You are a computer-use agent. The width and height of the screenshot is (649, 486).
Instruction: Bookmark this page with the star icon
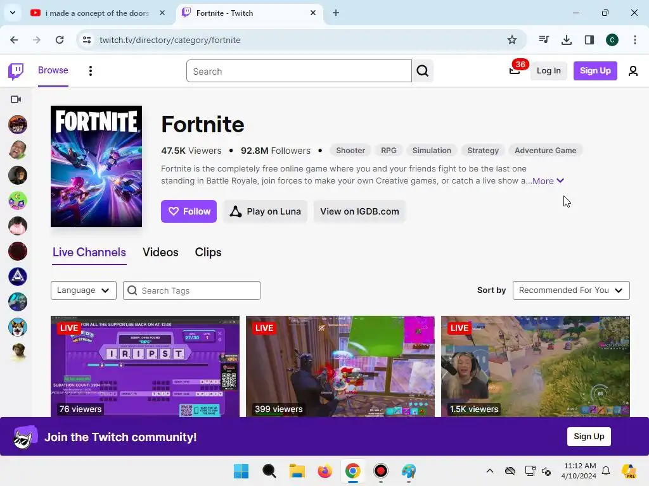click(x=512, y=40)
